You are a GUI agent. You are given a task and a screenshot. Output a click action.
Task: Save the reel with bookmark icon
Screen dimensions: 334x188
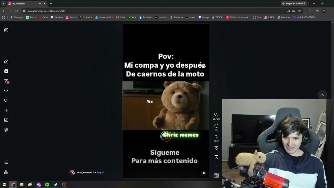click(216, 157)
